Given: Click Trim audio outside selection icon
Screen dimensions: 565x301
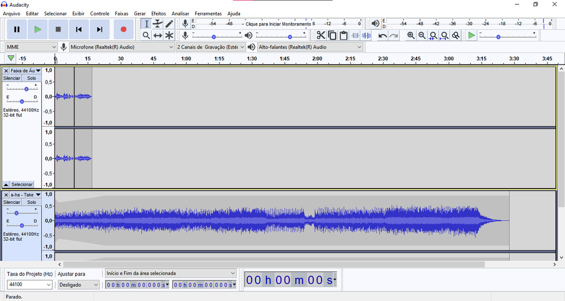Looking at the screenshot, I should pos(355,35).
